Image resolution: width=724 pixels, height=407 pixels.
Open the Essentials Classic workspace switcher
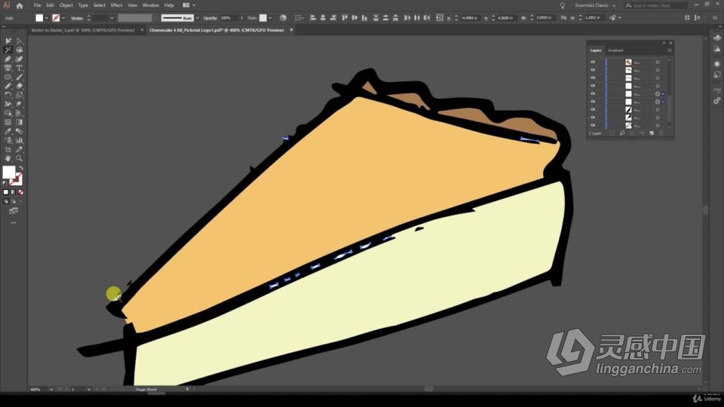595,5
